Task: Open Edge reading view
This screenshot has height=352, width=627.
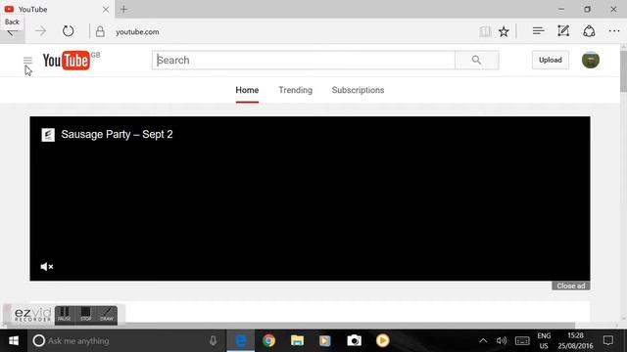Action: pyautogui.click(x=485, y=31)
